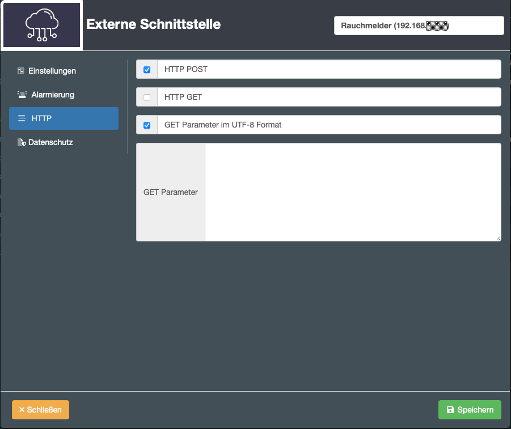Click the X icon on Schließen button

[x=22, y=410]
